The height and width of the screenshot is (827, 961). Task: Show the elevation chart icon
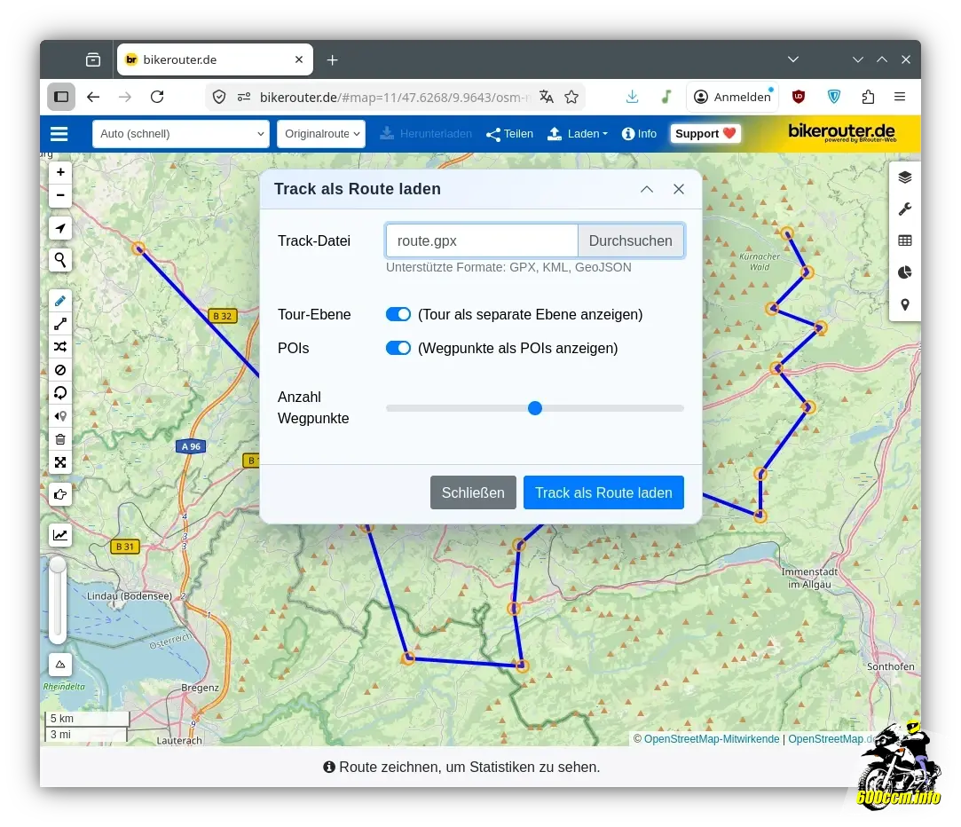point(60,535)
